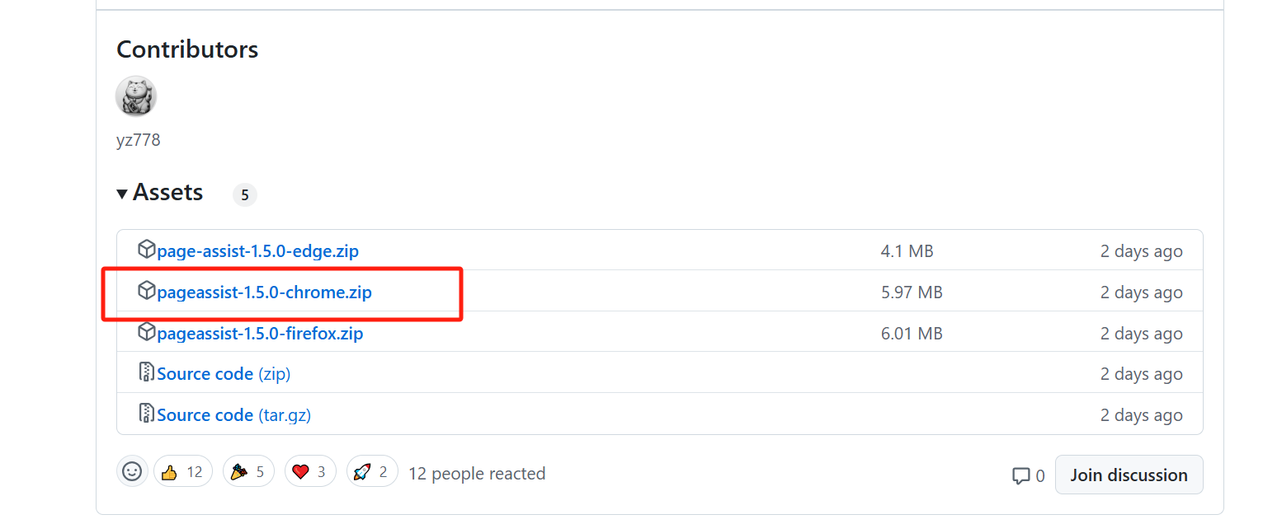Screen dimensions: 1282x524
Task: Collapse the Assets section triangle
Action: pos(122,194)
